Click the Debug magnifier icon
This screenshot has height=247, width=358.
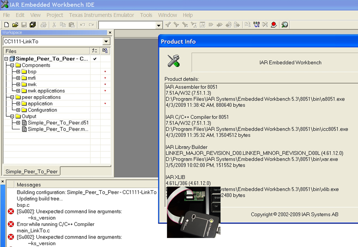coord(285,25)
